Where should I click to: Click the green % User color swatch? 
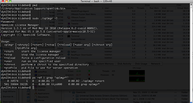89,71
